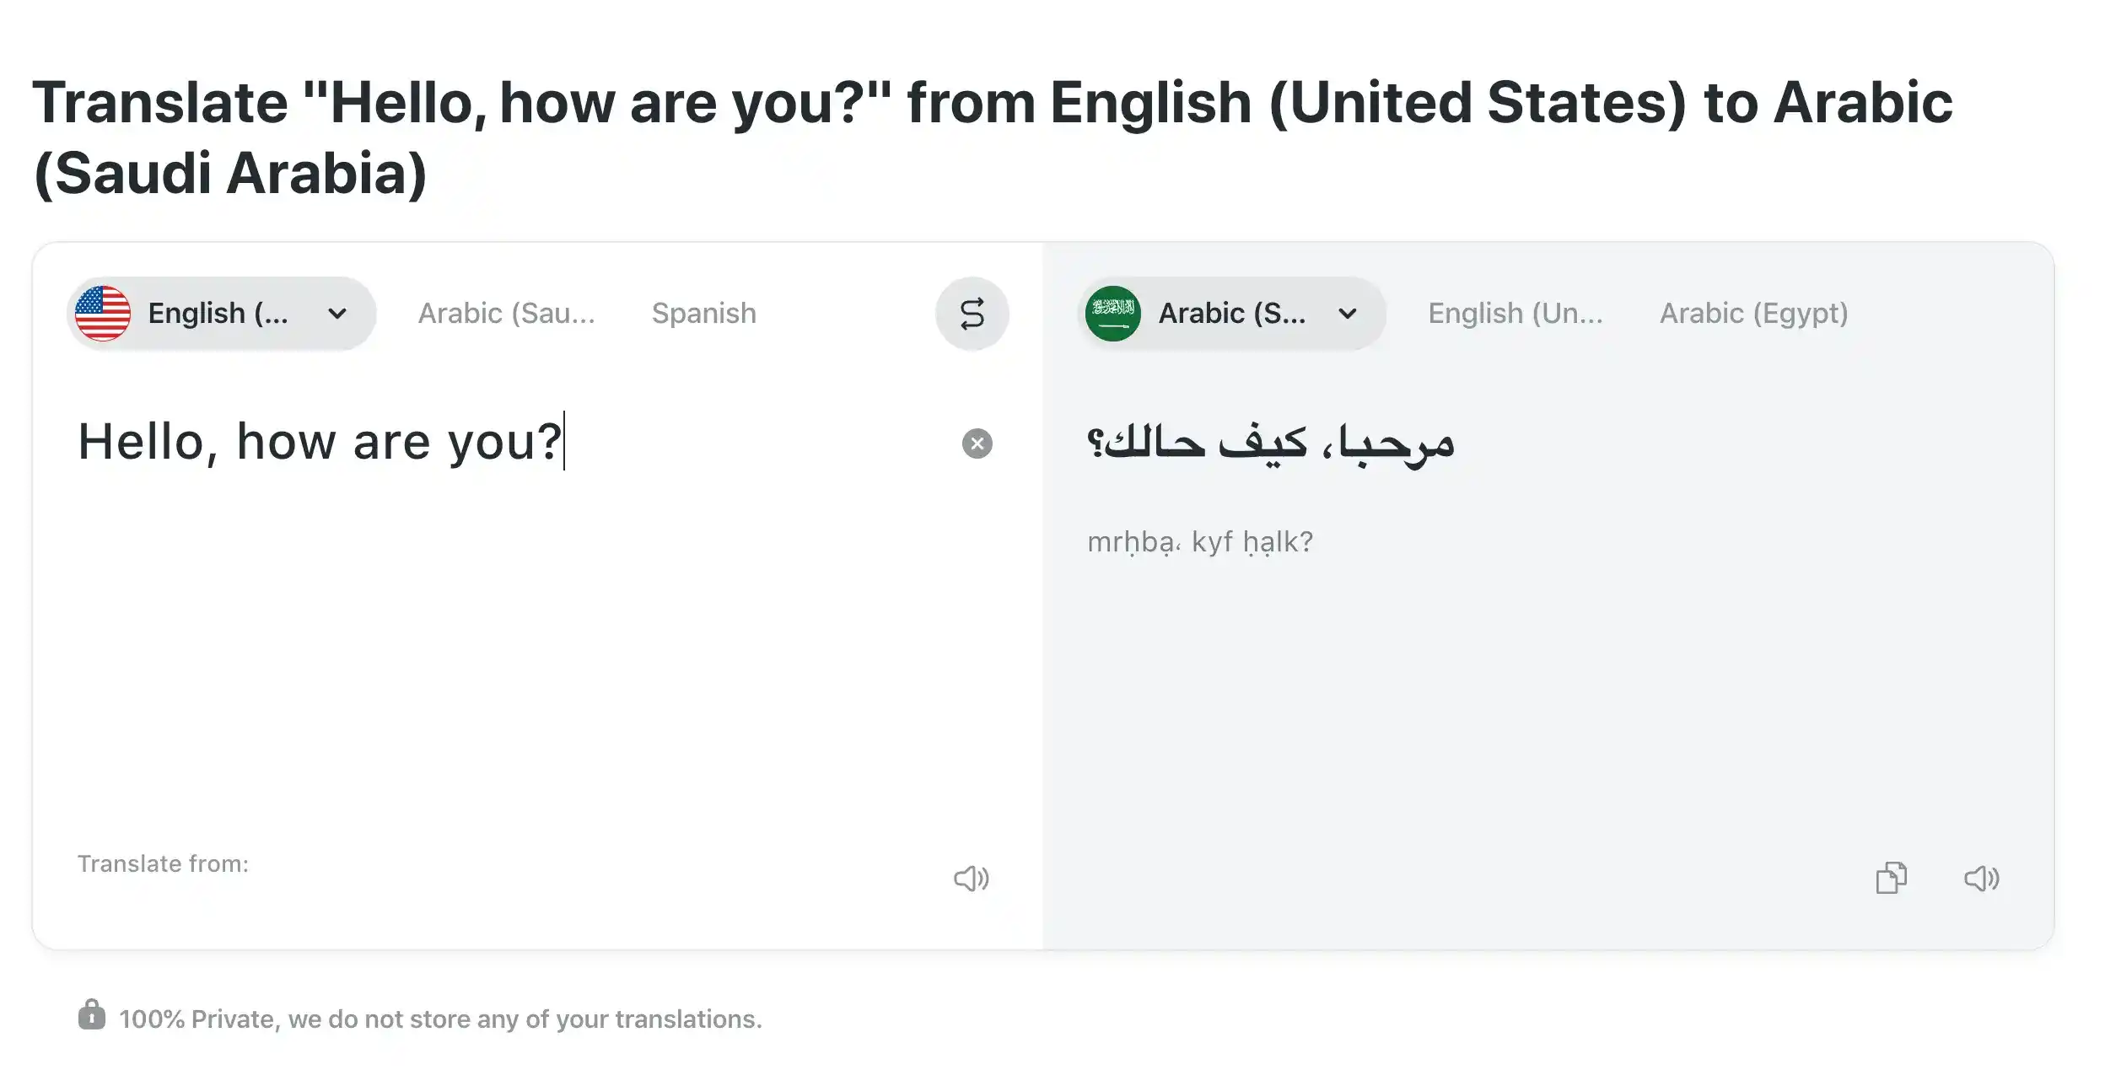Click the US flag icon

point(102,313)
